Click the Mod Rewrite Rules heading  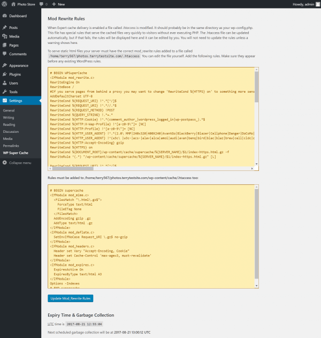pyautogui.click(x=66, y=19)
